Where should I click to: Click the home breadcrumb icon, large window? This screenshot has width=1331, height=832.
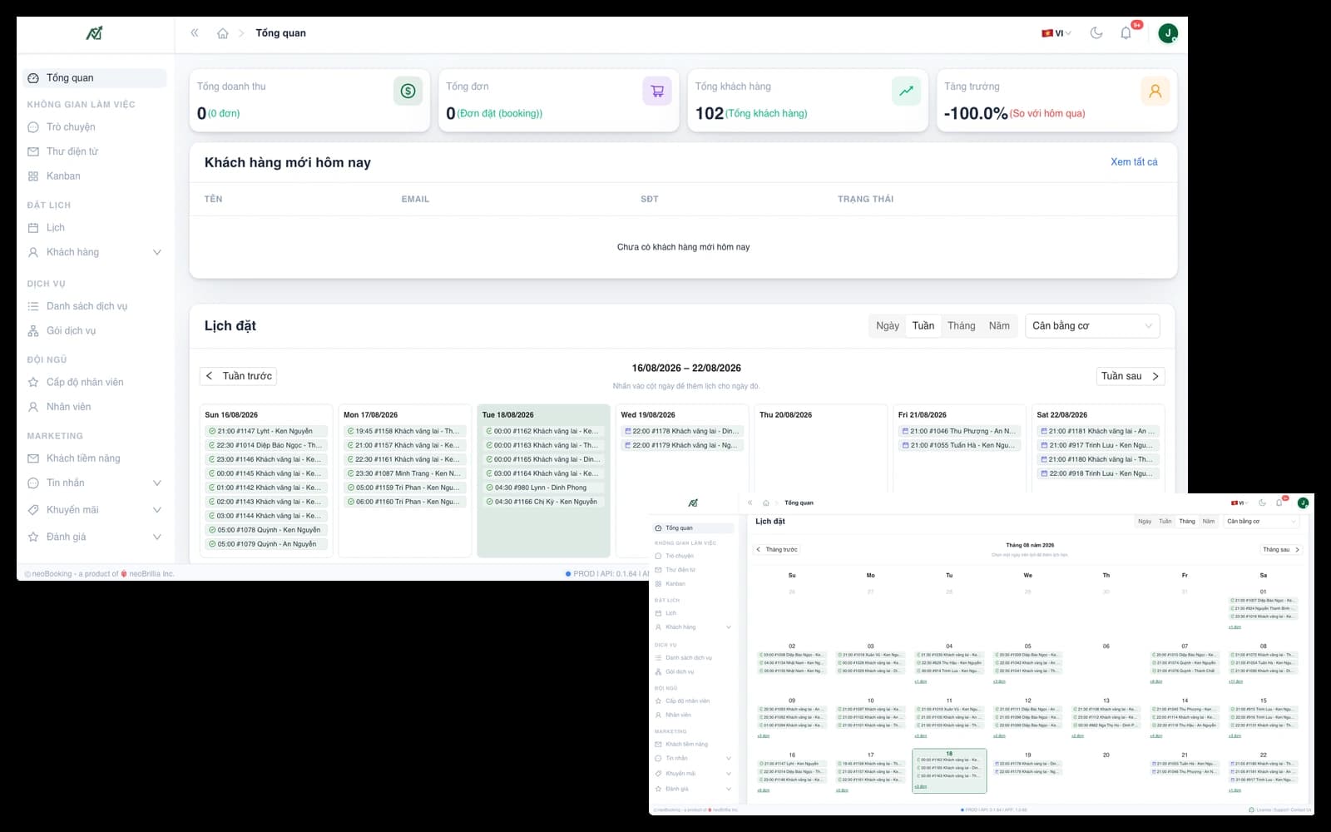coord(222,33)
